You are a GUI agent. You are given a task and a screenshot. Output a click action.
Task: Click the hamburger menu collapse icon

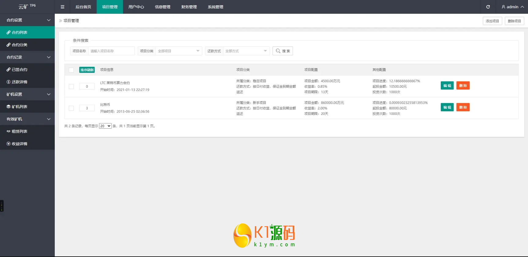point(62,7)
